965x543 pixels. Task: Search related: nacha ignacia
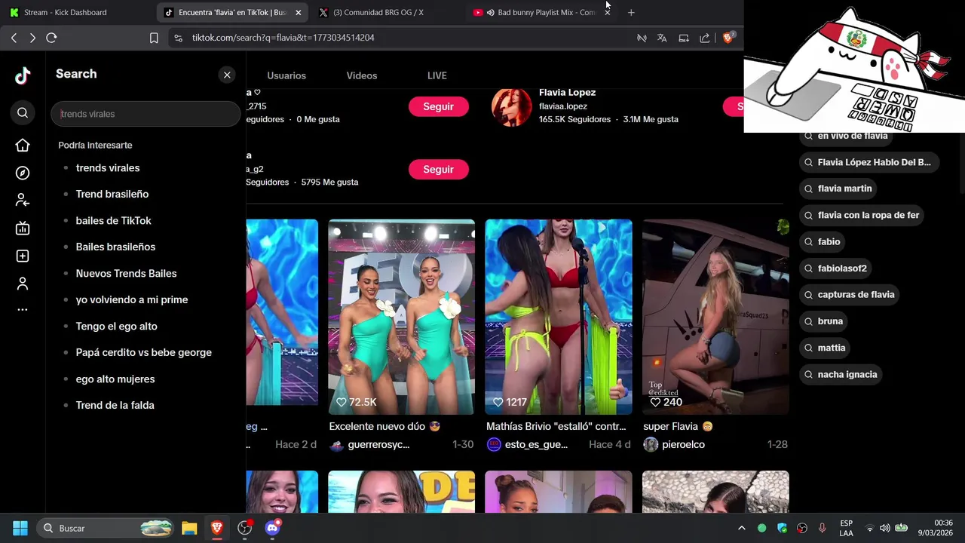(x=842, y=375)
